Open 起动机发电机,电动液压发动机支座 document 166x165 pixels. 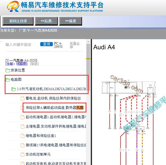pos(56,163)
